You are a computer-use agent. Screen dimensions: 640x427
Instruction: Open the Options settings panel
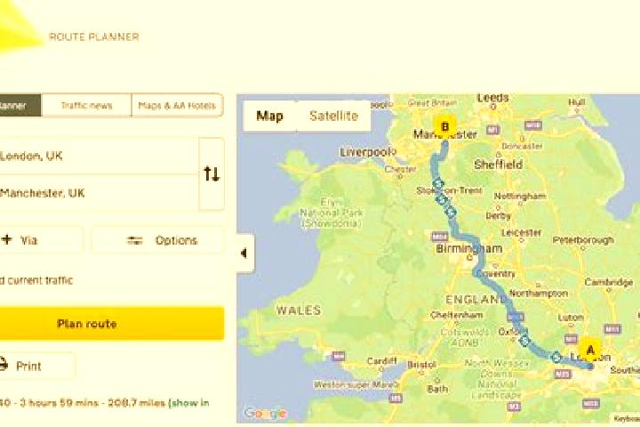[157, 240]
